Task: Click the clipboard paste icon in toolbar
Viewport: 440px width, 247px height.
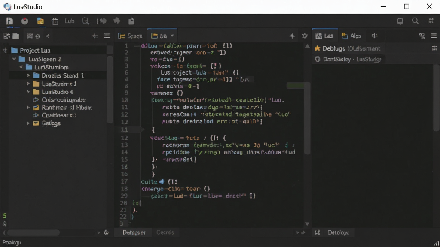Action: pos(131,21)
